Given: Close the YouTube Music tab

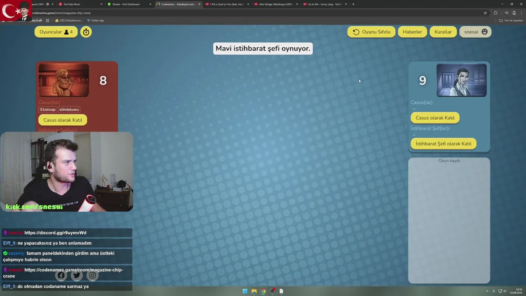Looking at the screenshot, I should pyautogui.click(x=102, y=4).
